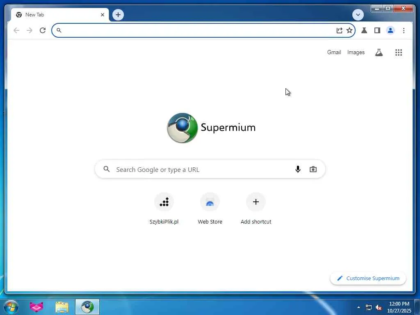The width and height of the screenshot is (420, 315).
Task: Maximize the Supermium window
Action: 388,9
